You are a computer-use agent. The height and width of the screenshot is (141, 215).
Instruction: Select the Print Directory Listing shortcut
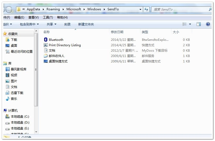(x=65, y=45)
